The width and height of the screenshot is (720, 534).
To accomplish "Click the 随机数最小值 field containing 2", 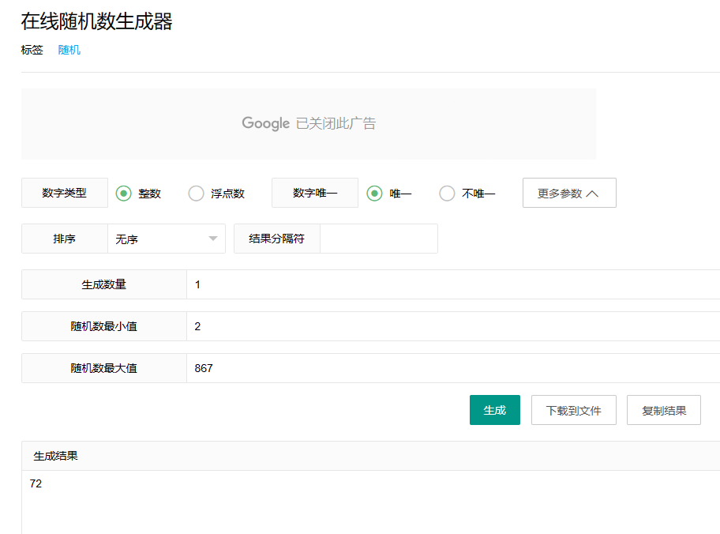I will 450,326.
